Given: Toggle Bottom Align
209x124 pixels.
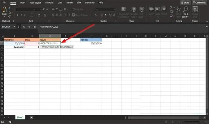Looking at the screenshot, I should point(60,9).
